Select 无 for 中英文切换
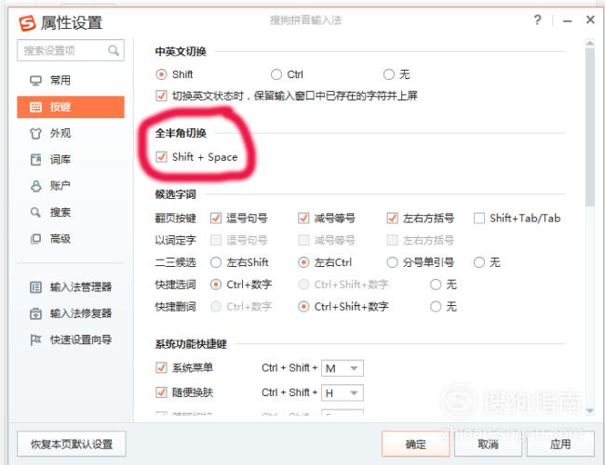 coord(389,74)
